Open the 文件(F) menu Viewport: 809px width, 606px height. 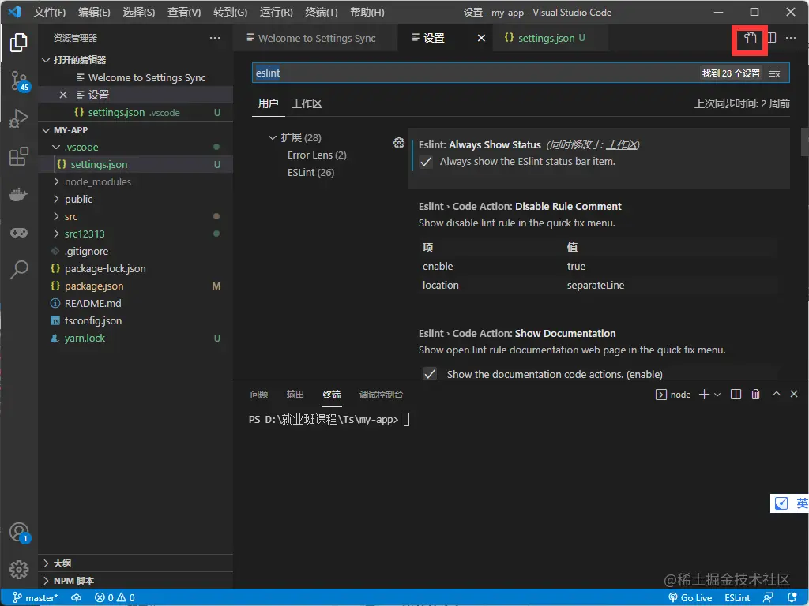tap(49, 13)
